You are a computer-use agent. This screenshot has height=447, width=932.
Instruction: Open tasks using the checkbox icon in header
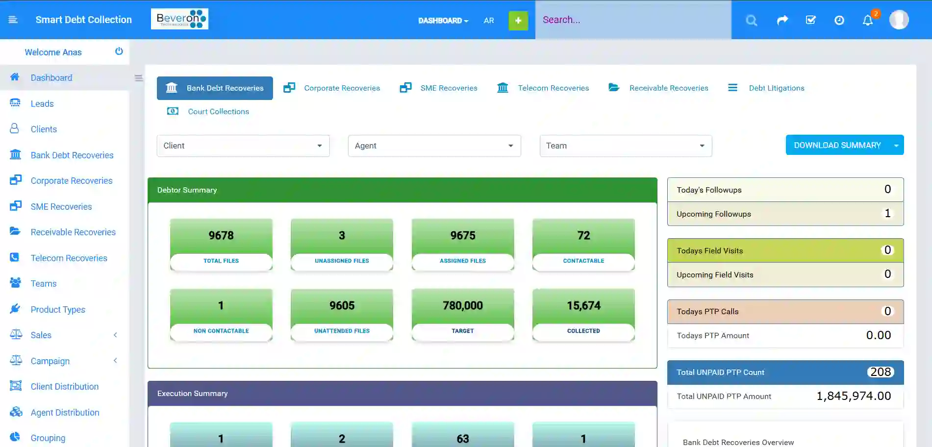pos(810,20)
